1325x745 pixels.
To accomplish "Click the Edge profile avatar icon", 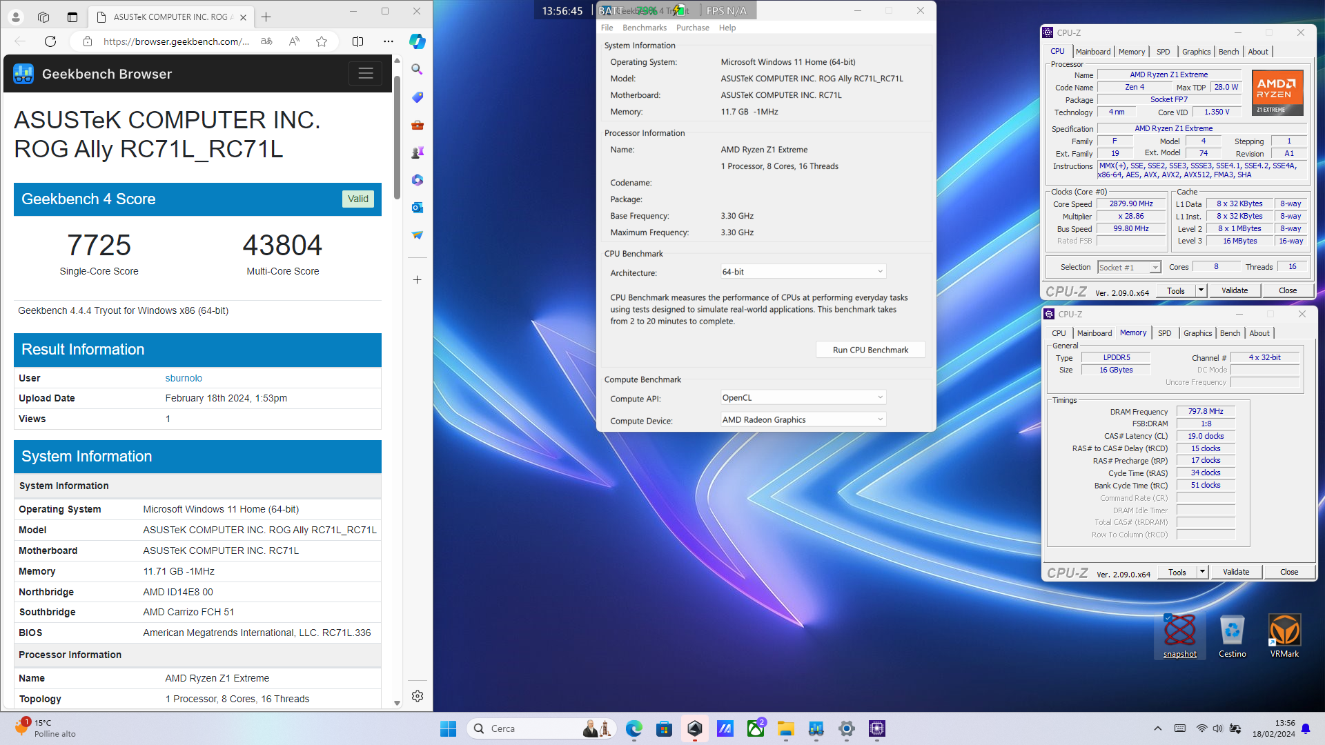I will [15, 17].
